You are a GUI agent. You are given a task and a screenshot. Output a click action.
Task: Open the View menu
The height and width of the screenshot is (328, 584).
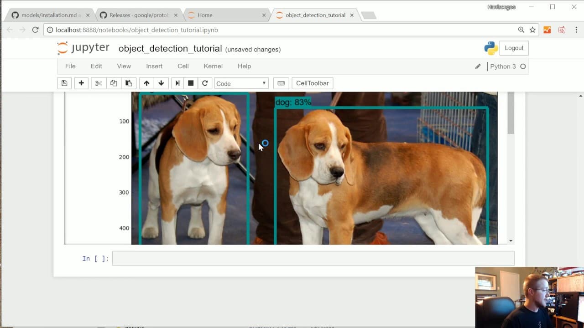124,66
